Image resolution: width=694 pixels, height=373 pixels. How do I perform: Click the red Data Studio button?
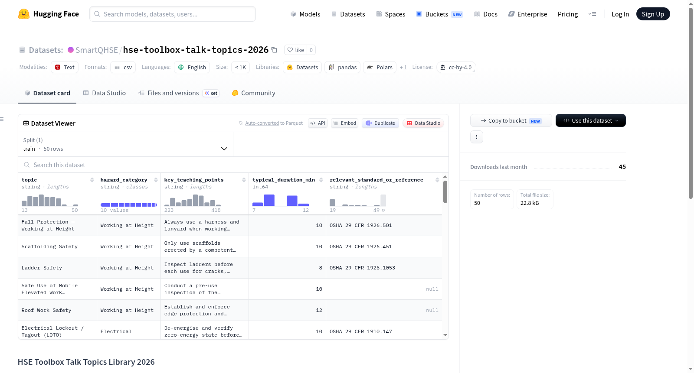click(x=423, y=123)
